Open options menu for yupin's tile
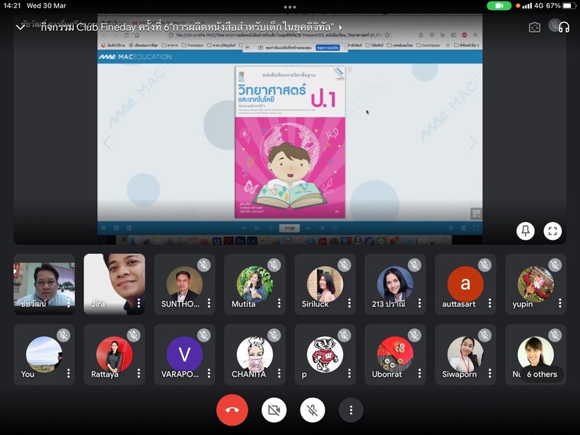The width and height of the screenshot is (580, 435). point(560,303)
